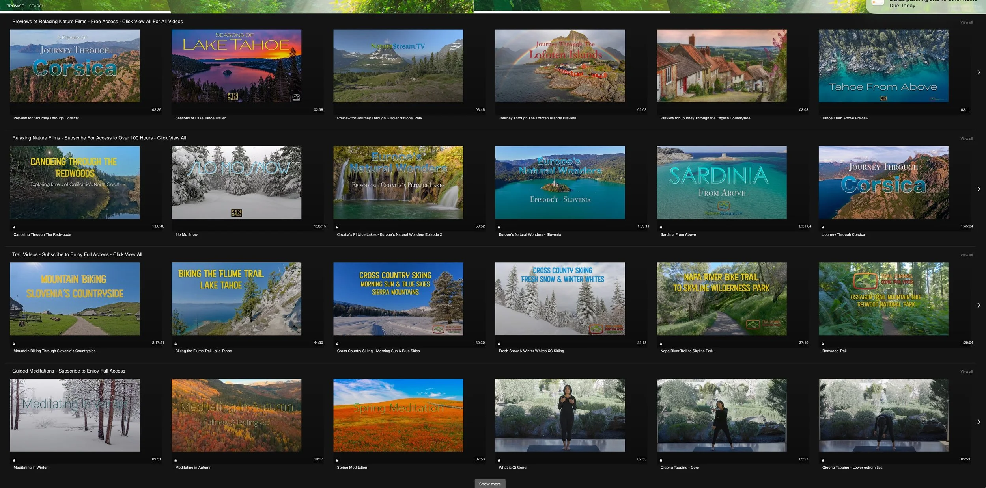The height and width of the screenshot is (488, 986).
Task: Click lock icon under Qigong Tapping - Core
Action: [661, 460]
